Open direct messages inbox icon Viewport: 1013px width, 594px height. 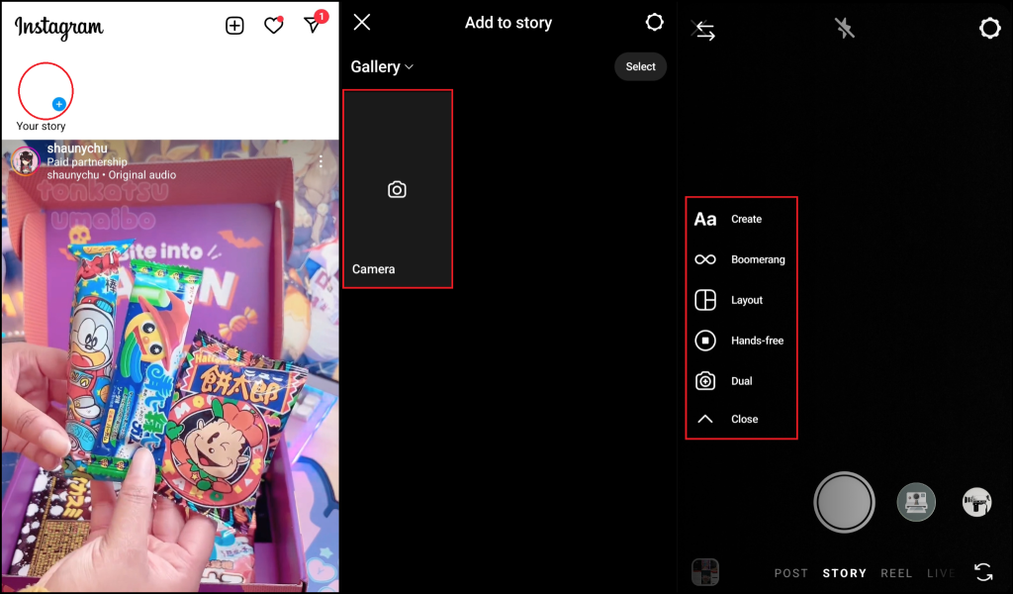313,26
